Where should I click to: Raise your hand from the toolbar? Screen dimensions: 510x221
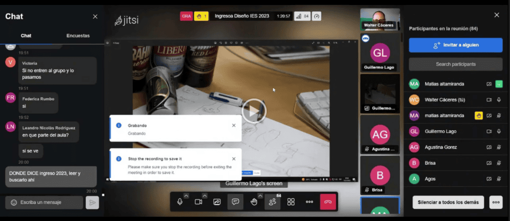pyautogui.click(x=254, y=202)
